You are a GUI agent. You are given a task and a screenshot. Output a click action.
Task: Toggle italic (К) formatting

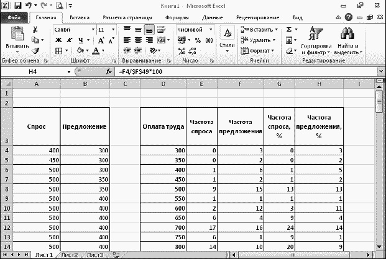coord(68,40)
